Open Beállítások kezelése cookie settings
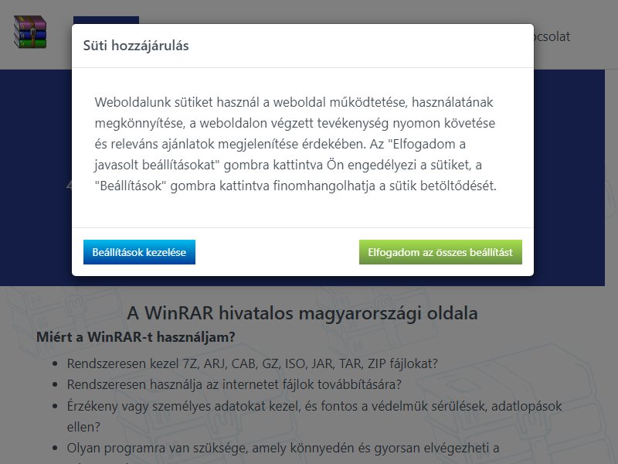 (139, 252)
